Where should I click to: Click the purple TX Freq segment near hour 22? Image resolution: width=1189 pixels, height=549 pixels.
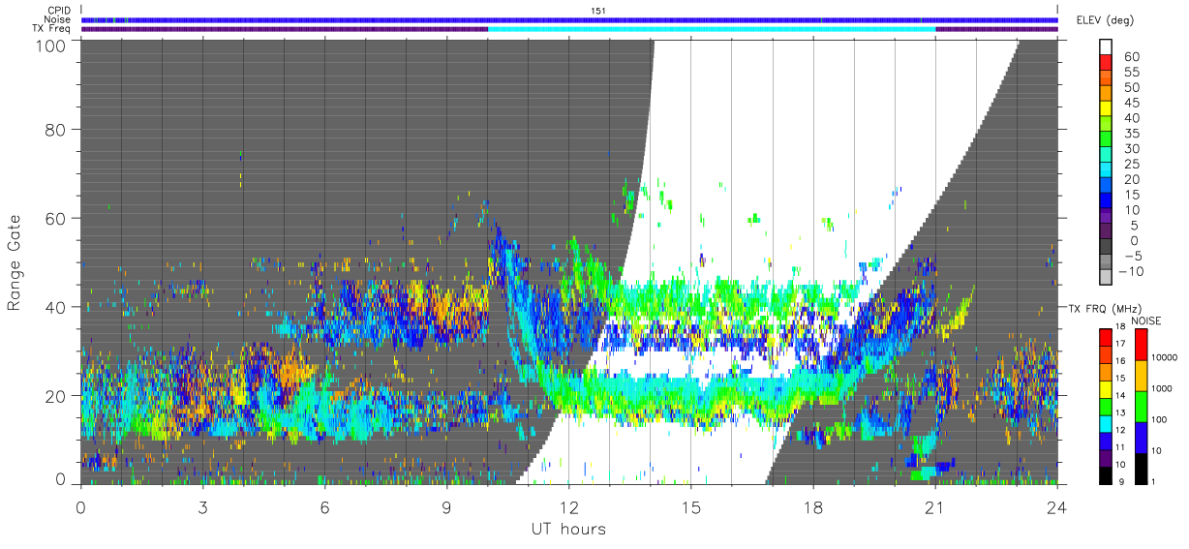[x=996, y=29]
